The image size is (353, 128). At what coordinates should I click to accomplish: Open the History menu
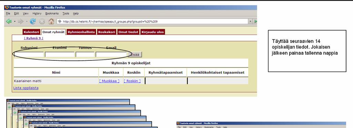pos(37,13)
